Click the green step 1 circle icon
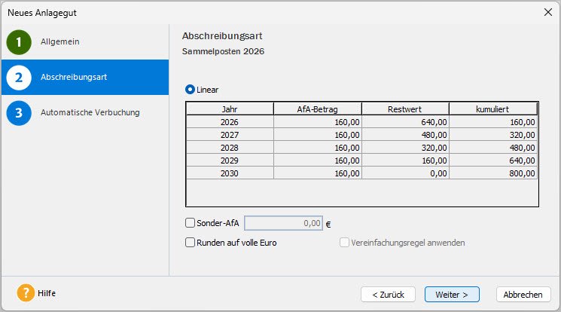Screen dimensions: 561x312 click(x=19, y=42)
